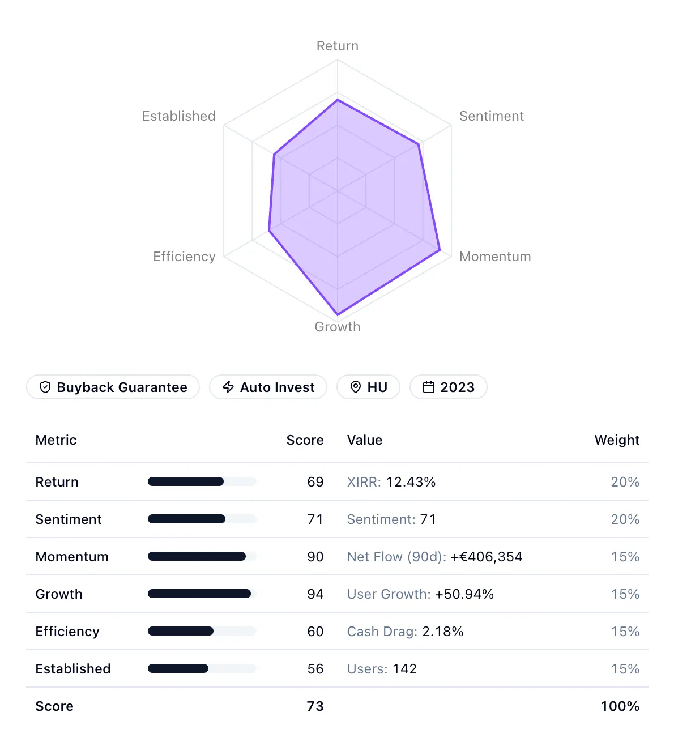The width and height of the screenshot is (674, 742).
Task: Click the shield icon on Buyback Guarantee badge
Action: coord(45,387)
